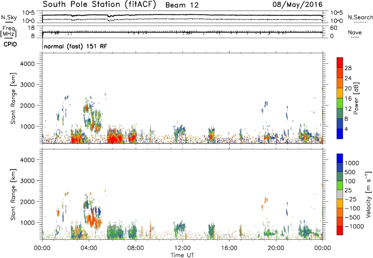Click the N.Sky legend label
Viewport: 373px width, 258px height.
pyautogui.click(x=9, y=17)
